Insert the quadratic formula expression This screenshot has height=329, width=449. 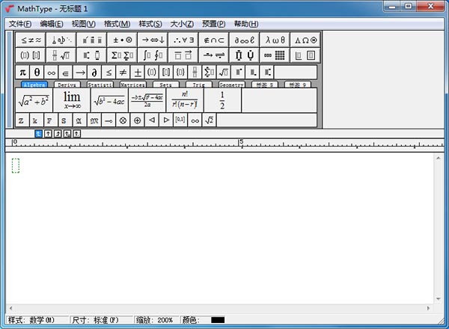tap(147, 100)
